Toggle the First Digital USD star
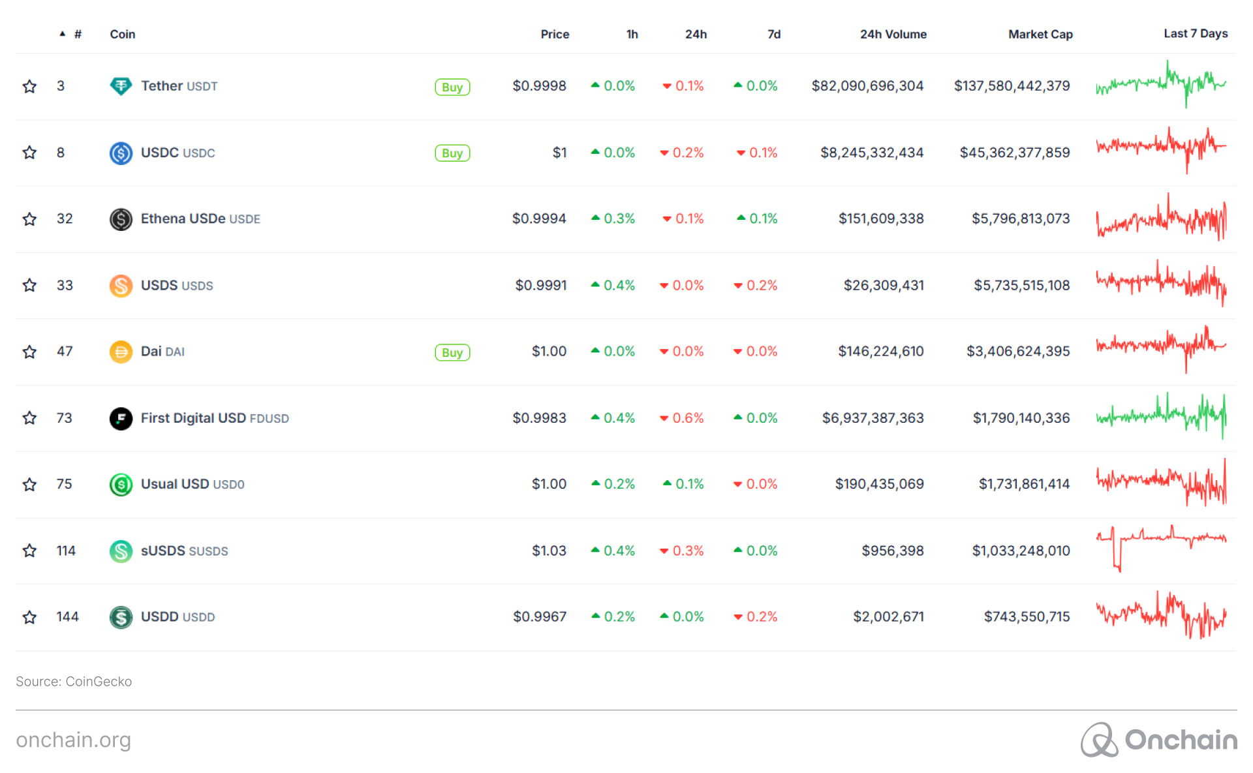 click(29, 418)
